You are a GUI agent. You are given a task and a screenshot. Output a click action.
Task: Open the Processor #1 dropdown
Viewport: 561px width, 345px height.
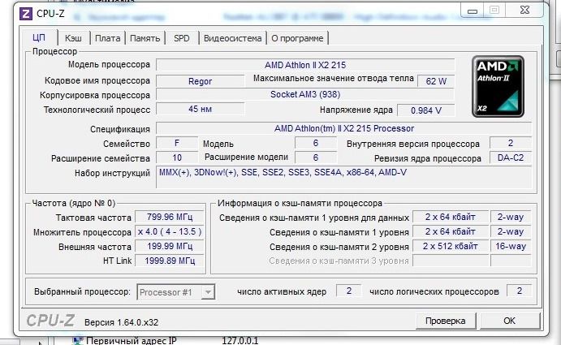point(175,292)
